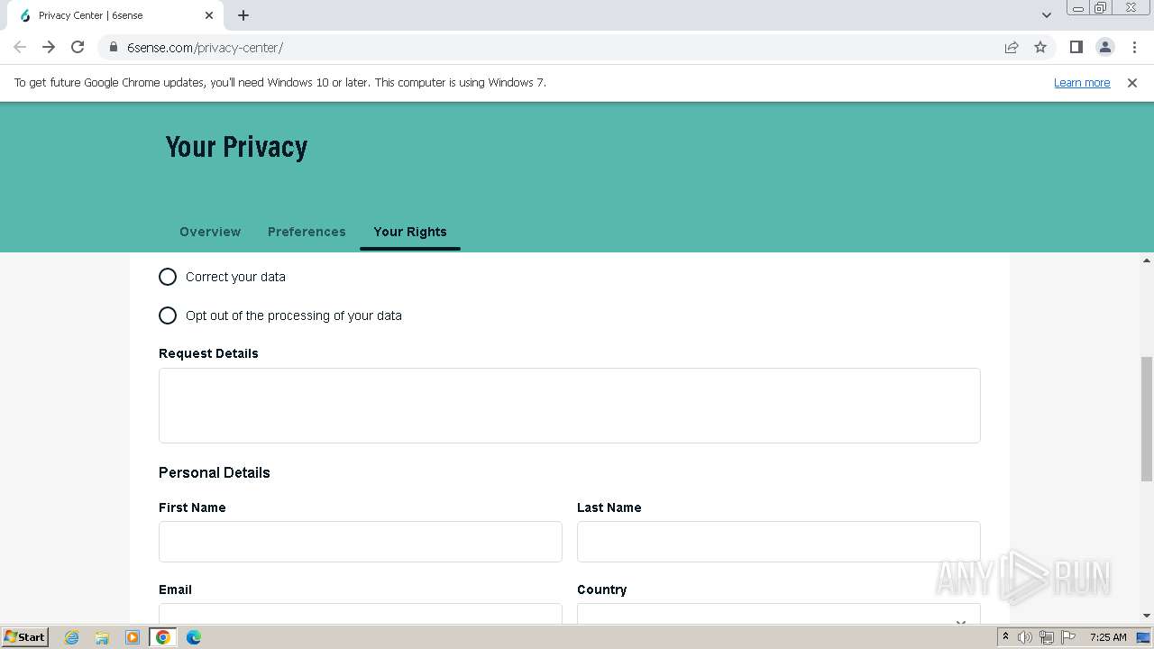
Task: Launch Internet Explorer from the taskbar
Action: tap(72, 637)
